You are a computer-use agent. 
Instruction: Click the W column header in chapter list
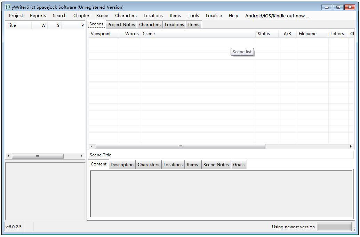(x=40, y=25)
